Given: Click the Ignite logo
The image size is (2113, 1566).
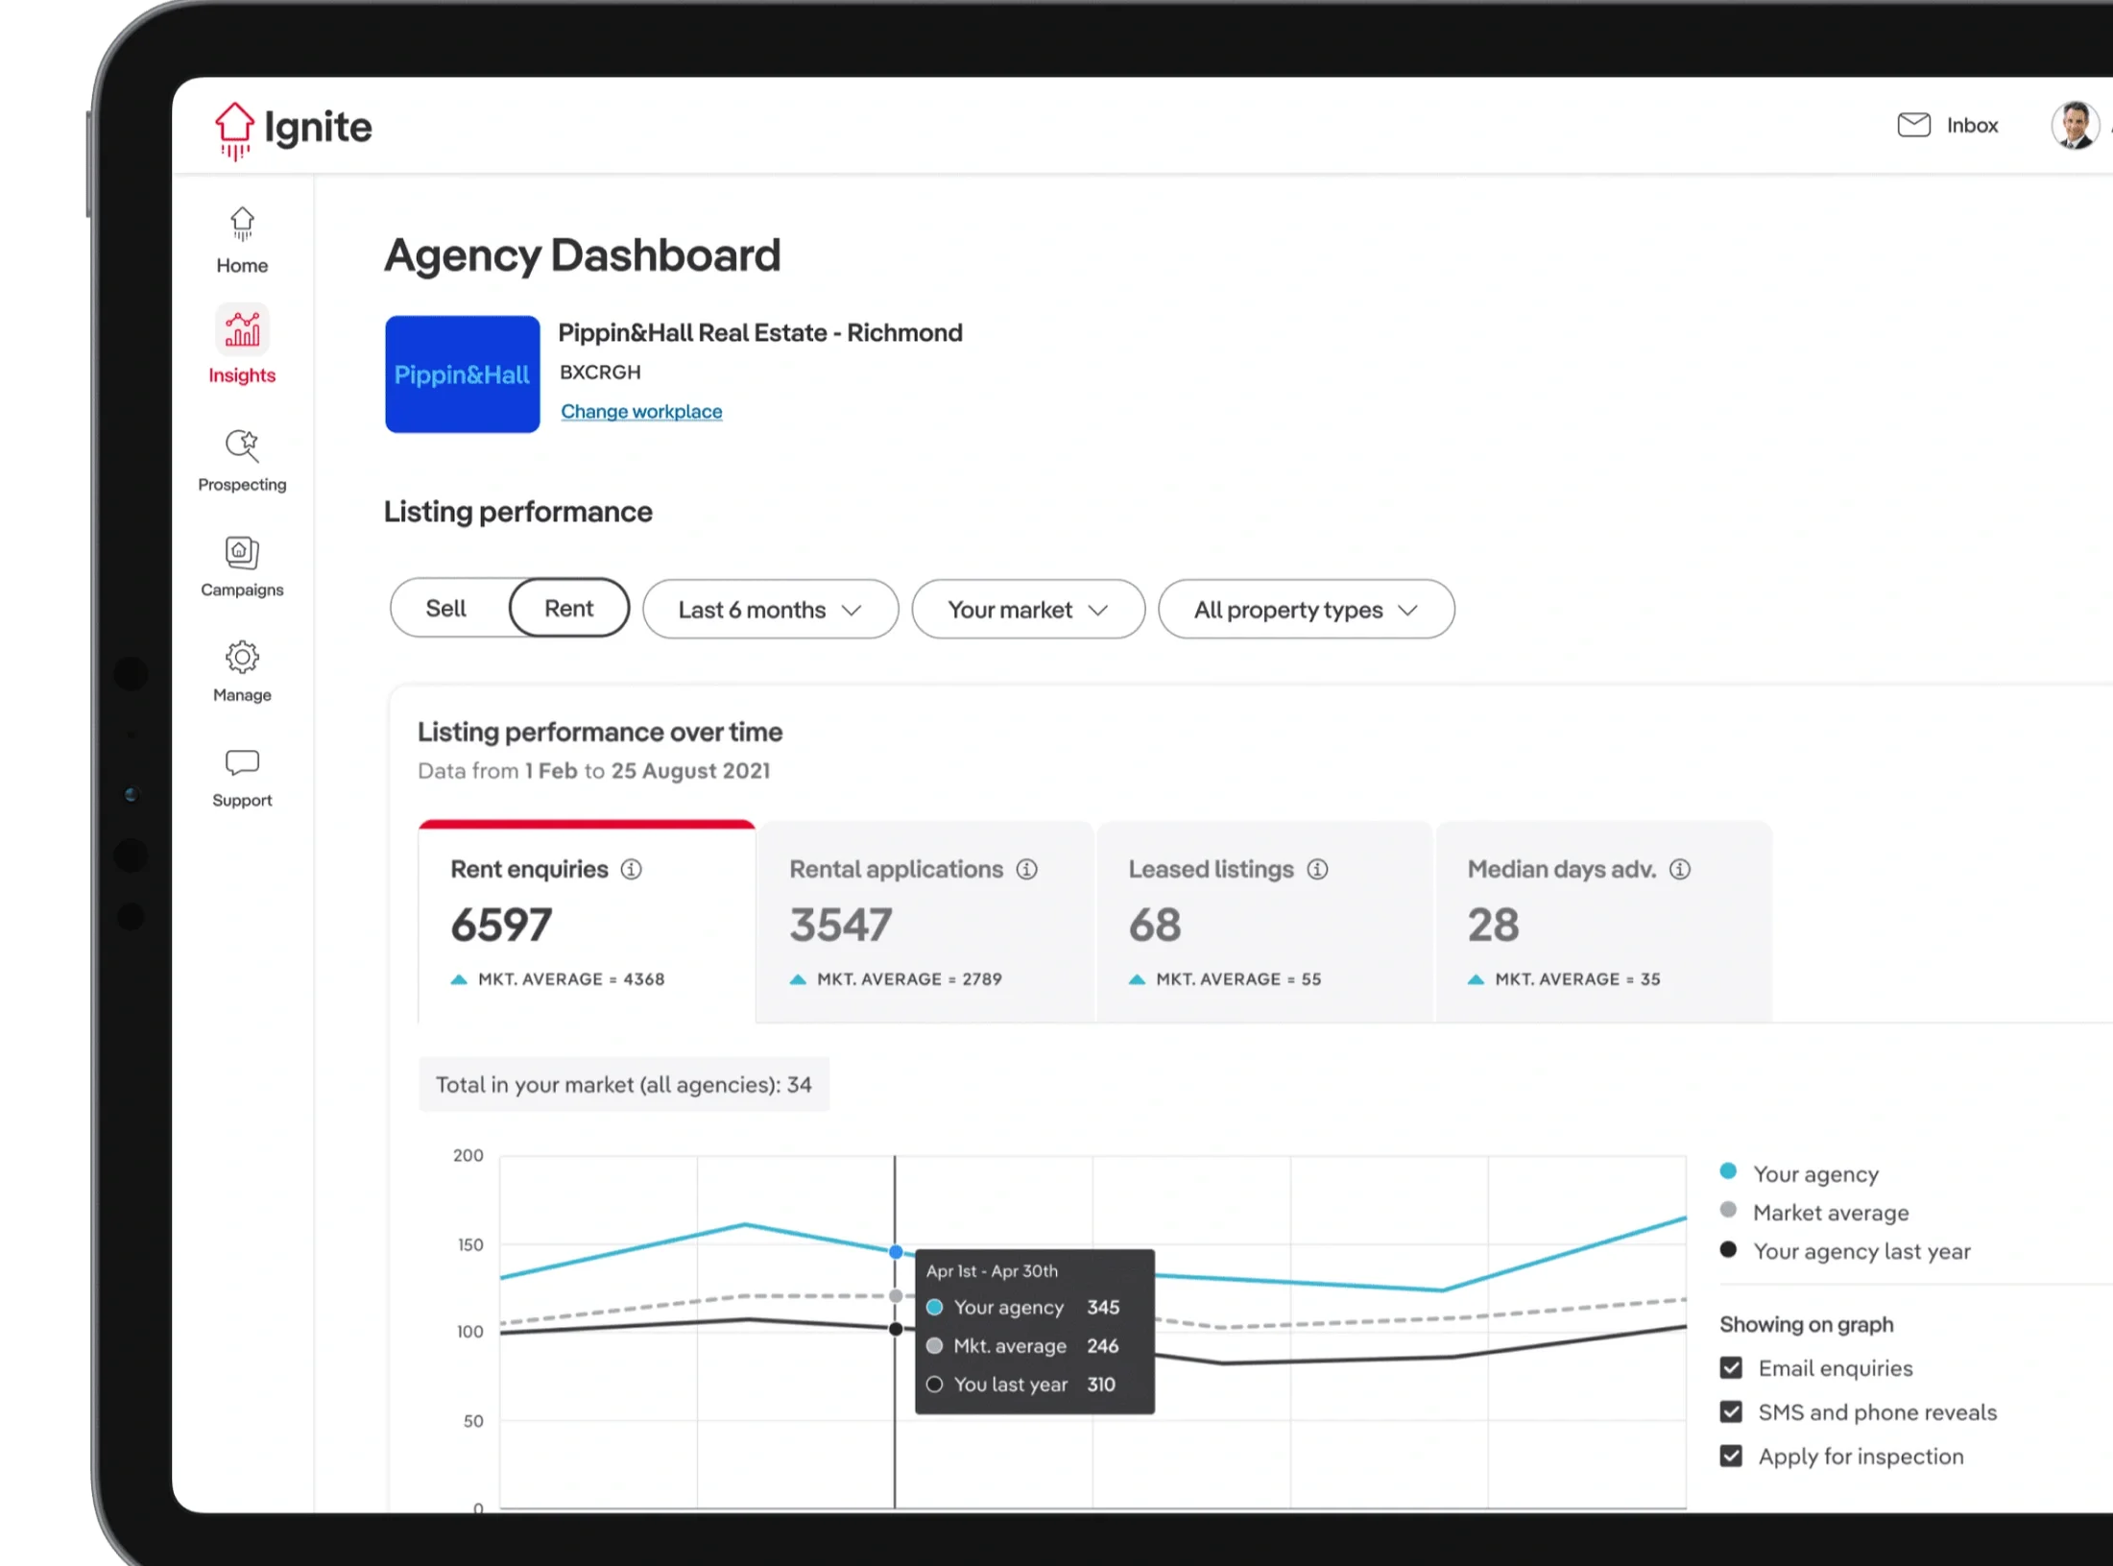Looking at the screenshot, I should (x=293, y=129).
